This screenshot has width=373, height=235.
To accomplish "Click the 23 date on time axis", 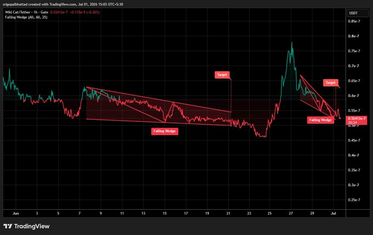I will point(249,214).
